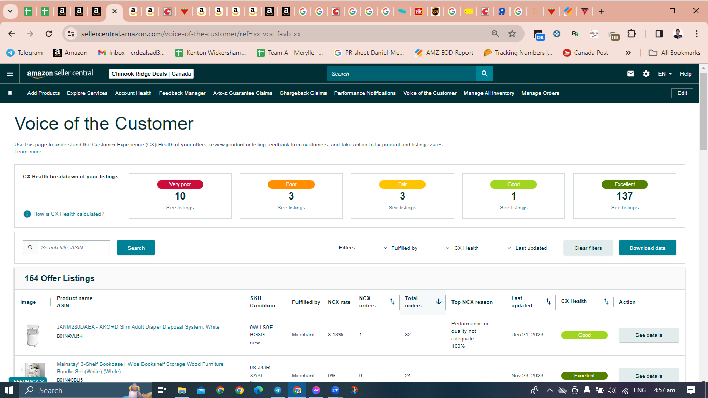Click the Amazon Seller Central logo

click(x=60, y=74)
